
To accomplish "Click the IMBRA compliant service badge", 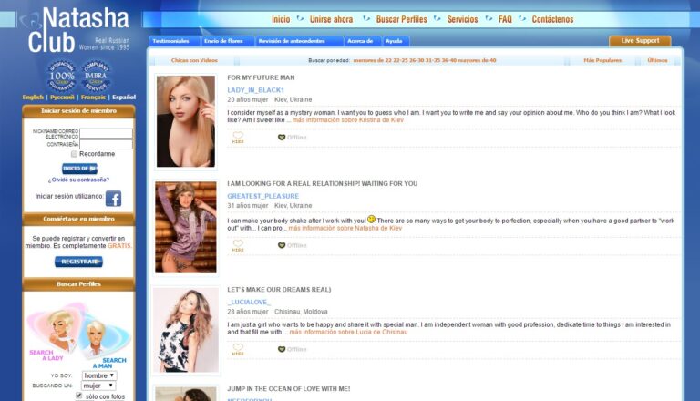I will 96,76.
